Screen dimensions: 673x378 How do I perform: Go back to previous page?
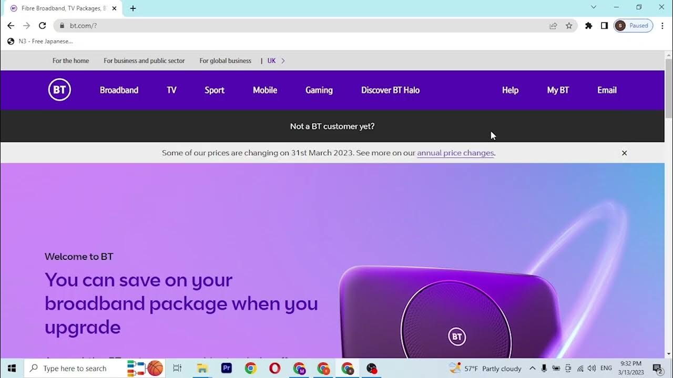point(11,25)
